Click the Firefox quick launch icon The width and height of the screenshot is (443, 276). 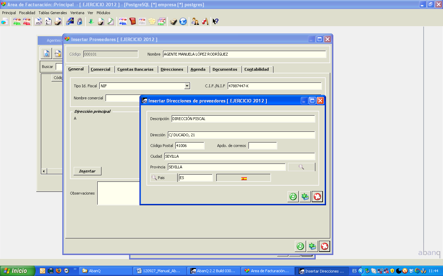point(58,271)
